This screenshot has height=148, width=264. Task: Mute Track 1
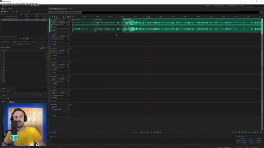[x=64, y=20]
